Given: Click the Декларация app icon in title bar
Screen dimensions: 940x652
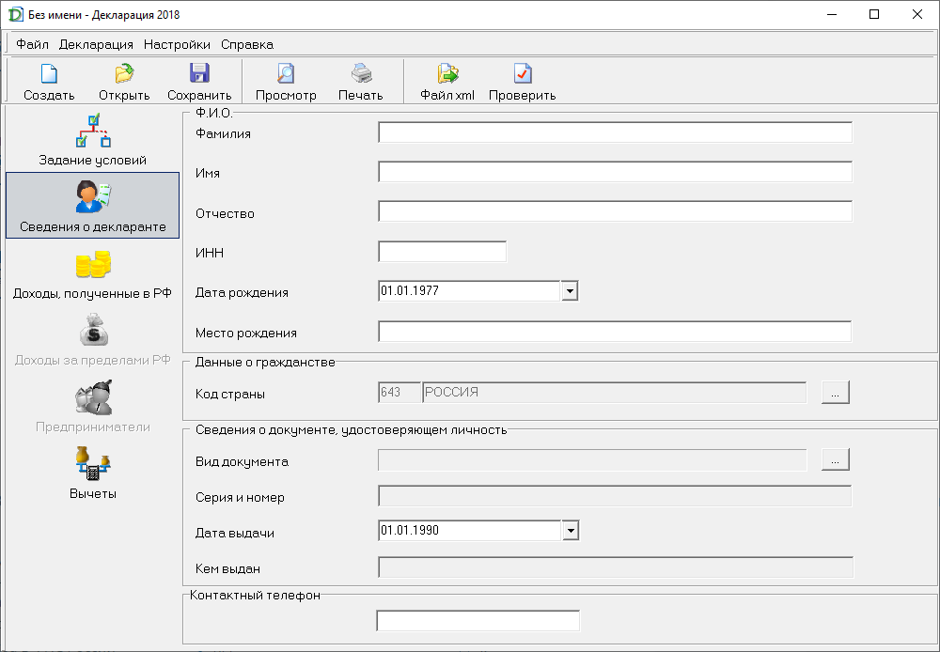Looking at the screenshot, I should 15,14.
